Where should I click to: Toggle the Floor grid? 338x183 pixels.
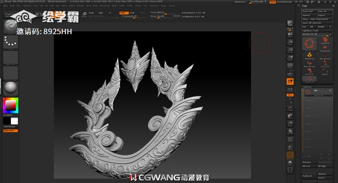[290, 74]
